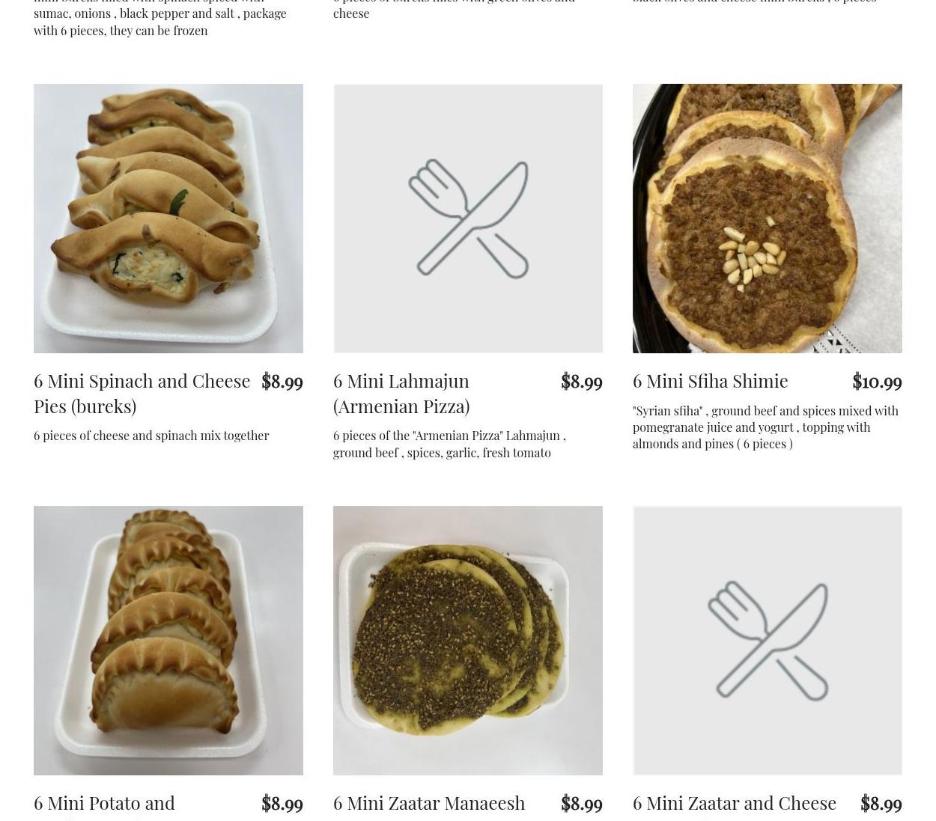Select the 6 Mini Sfiha Shimie title

(710, 381)
